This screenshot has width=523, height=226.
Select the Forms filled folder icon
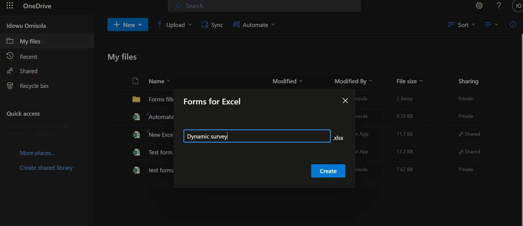point(136,99)
